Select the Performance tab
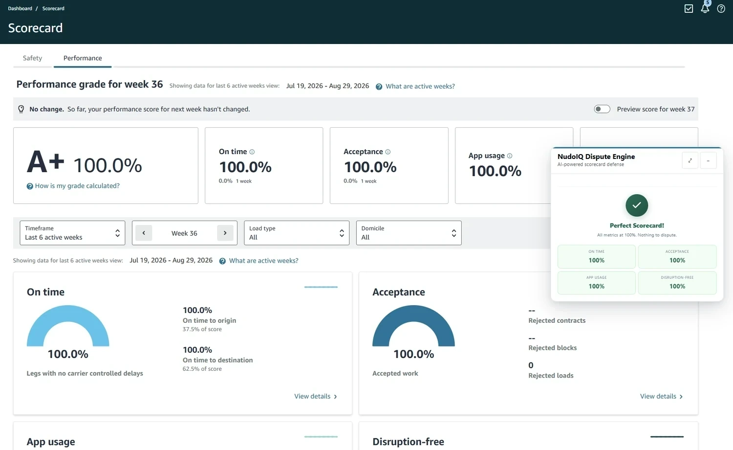 click(83, 58)
